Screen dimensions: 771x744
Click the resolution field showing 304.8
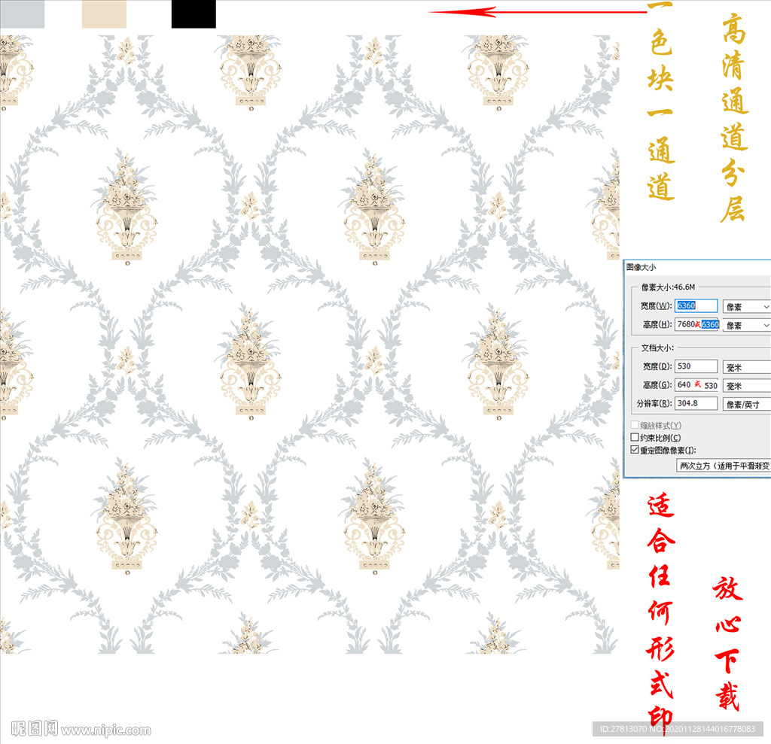click(x=696, y=403)
